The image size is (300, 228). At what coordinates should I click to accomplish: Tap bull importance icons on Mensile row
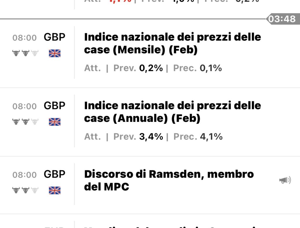coord(25,53)
